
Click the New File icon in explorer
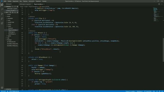point(10,13)
